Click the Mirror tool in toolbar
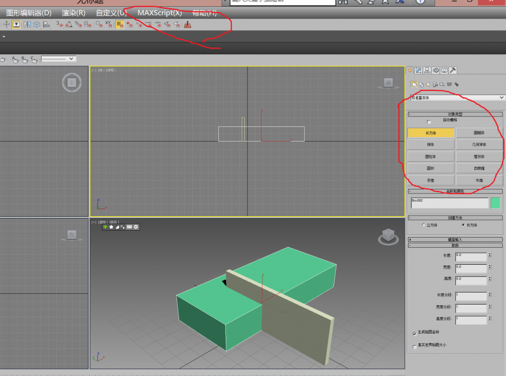The image size is (506, 376). 27,25
